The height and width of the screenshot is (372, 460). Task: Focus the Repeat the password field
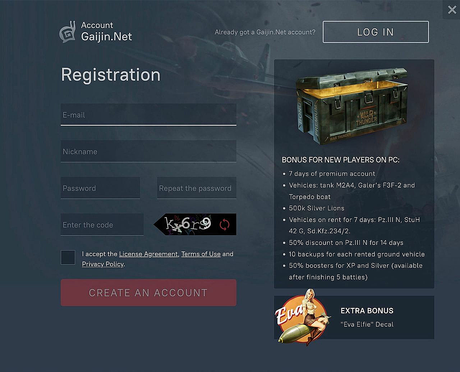[197, 188]
